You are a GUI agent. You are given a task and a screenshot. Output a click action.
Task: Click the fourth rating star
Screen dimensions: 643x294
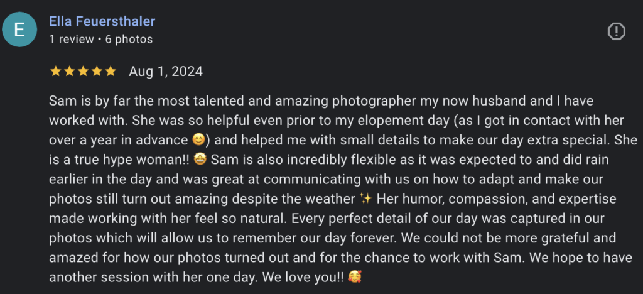point(97,71)
